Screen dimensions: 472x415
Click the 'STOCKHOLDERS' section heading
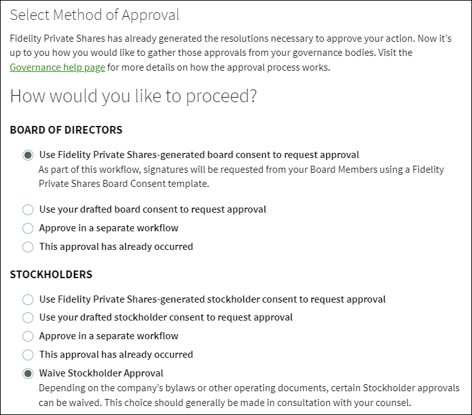[51, 274]
